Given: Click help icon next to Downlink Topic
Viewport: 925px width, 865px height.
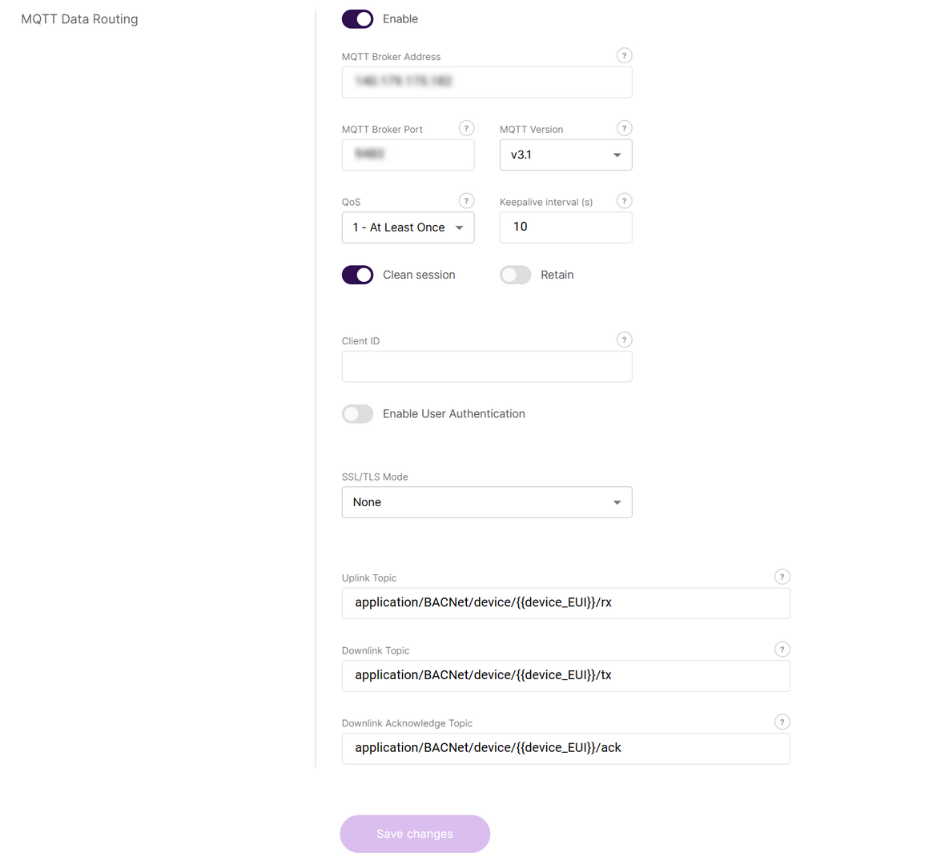Looking at the screenshot, I should [x=782, y=649].
